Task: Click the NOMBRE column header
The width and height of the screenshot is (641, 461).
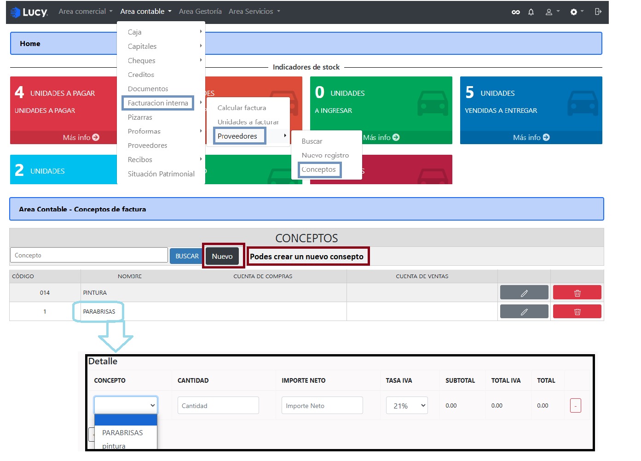Action: point(130,276)
